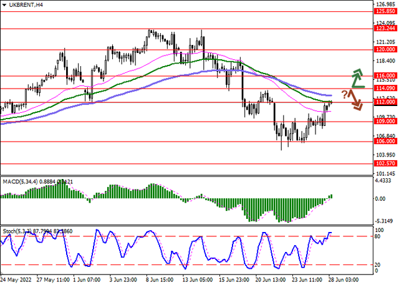The image size is (399, 285).
Task: Click the gray divider above the MACD panel
Action: click(186, 176)
